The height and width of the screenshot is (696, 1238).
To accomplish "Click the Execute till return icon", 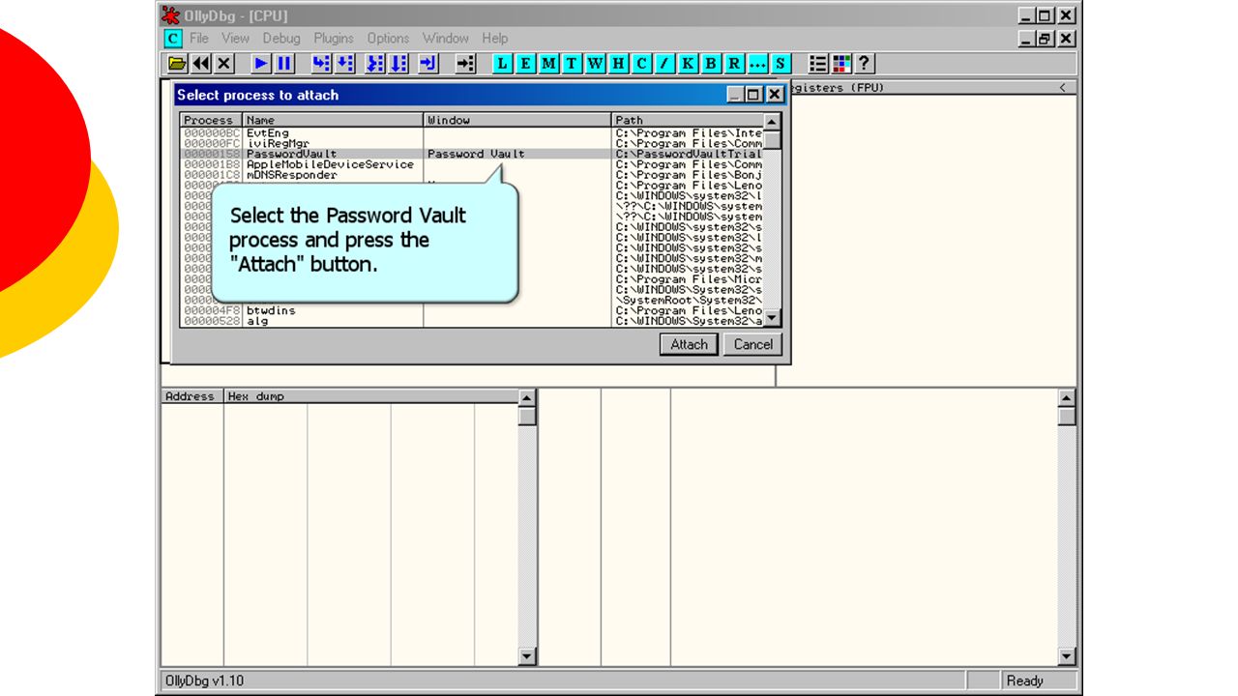I will (428, 63).
